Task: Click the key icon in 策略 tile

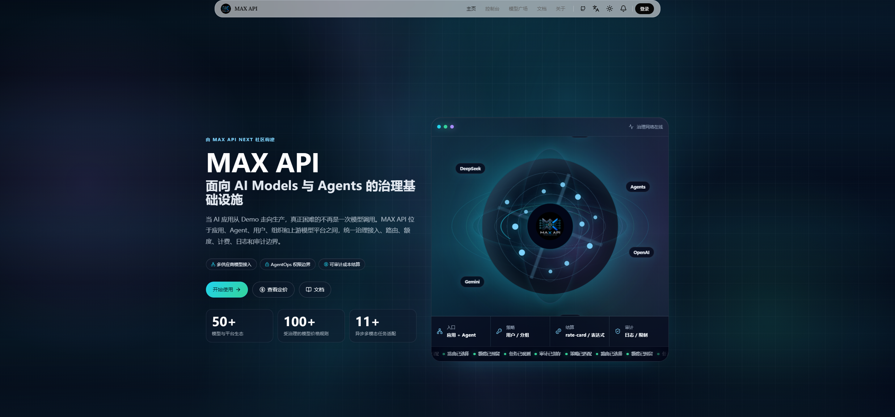Action: pyautogui.click(x=499, y=331)
